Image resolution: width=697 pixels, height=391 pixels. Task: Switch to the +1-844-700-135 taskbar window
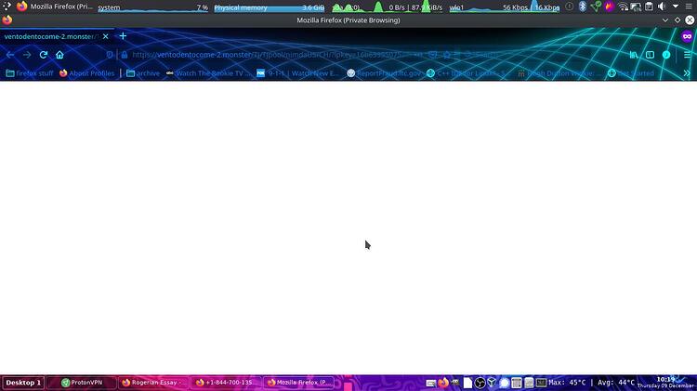pos(226,383)
